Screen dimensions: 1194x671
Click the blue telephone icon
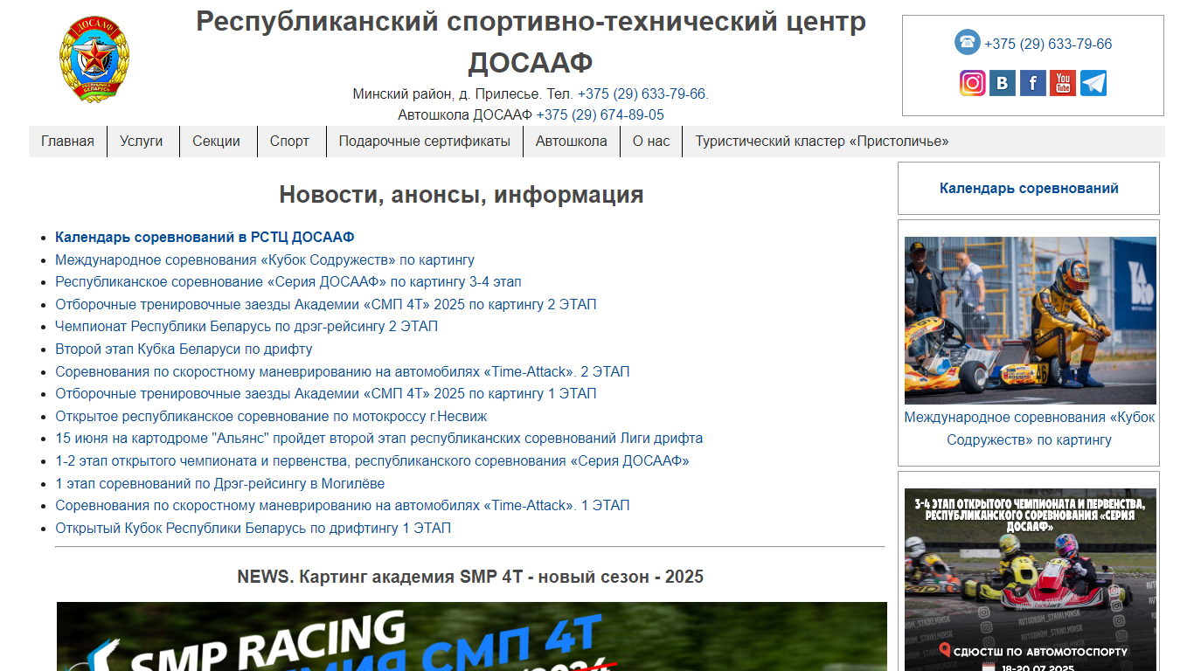[968, 42]
